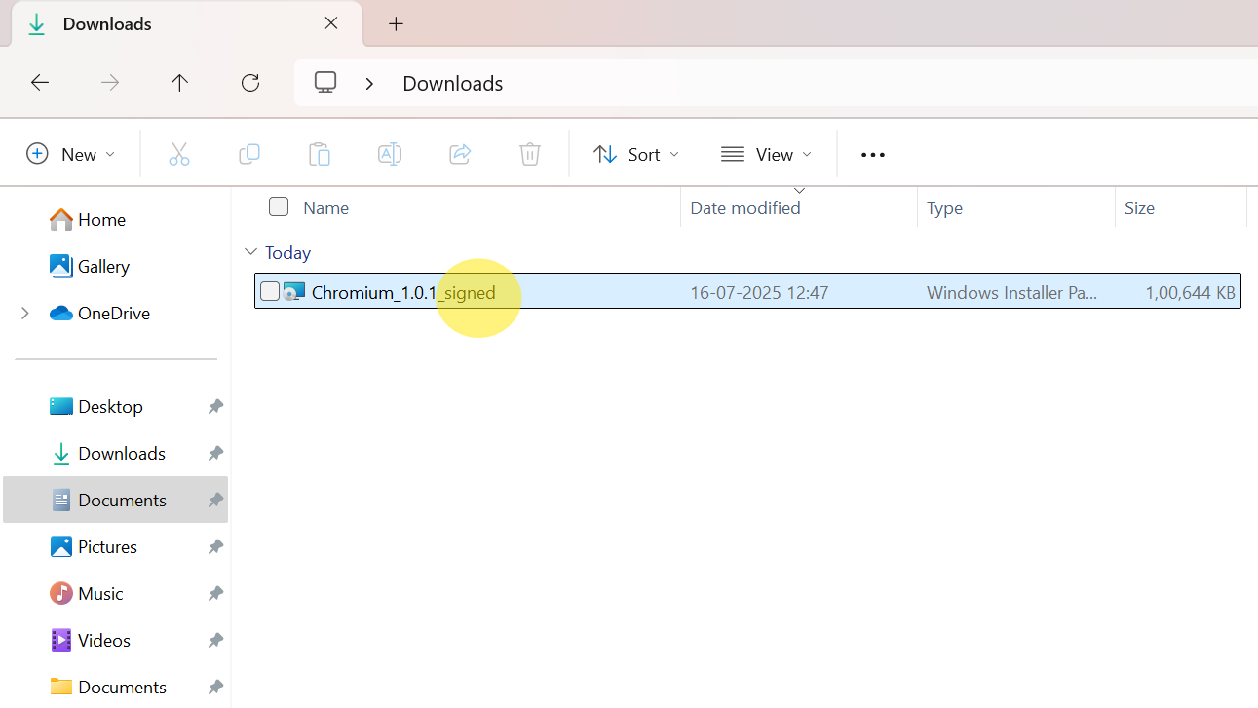Go up one folder level
The height and width of the screenshot is (708, 1258).
coord(179,83)
